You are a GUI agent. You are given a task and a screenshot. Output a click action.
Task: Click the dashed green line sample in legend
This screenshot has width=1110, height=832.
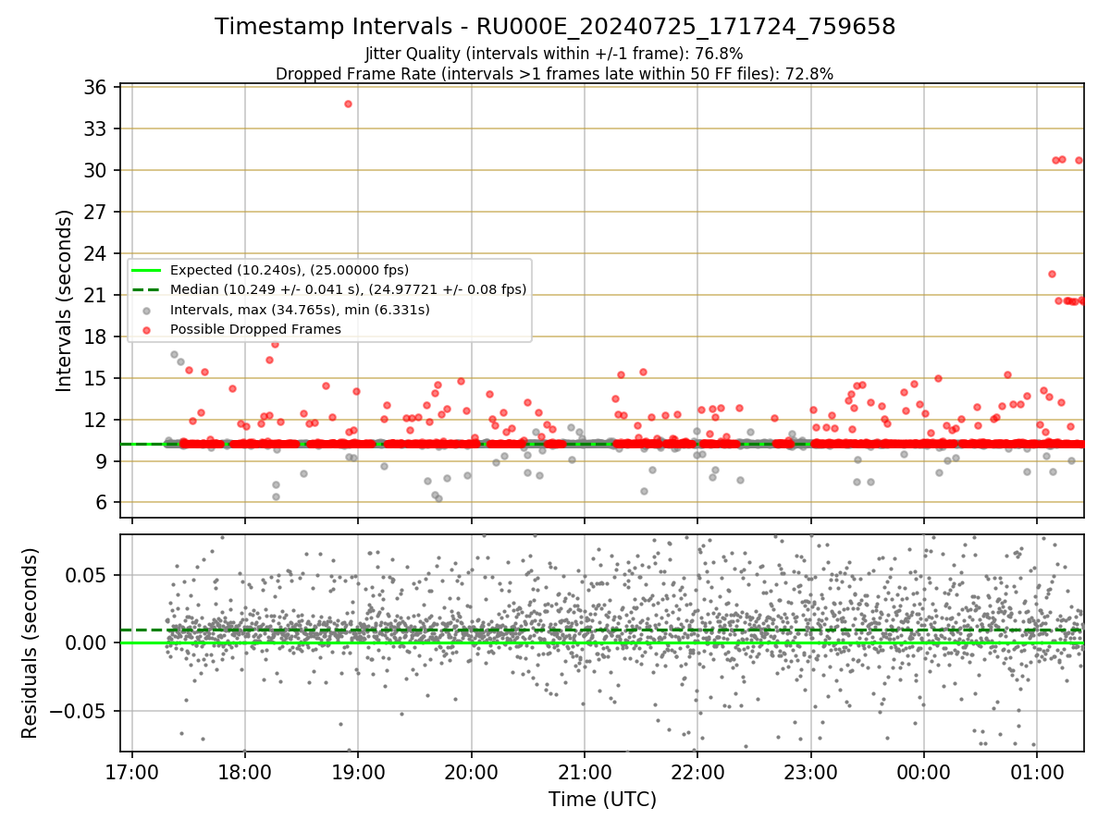(147, 289)
